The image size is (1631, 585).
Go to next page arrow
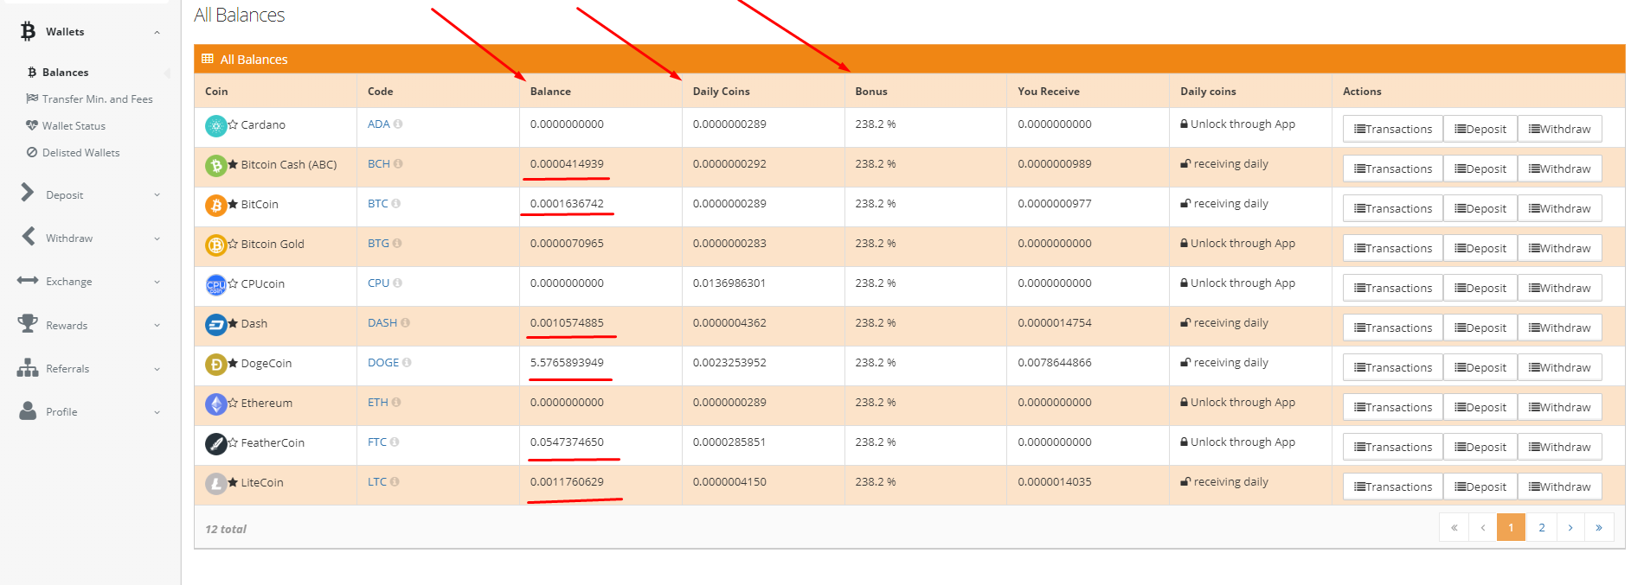[x=1570, y=527]
